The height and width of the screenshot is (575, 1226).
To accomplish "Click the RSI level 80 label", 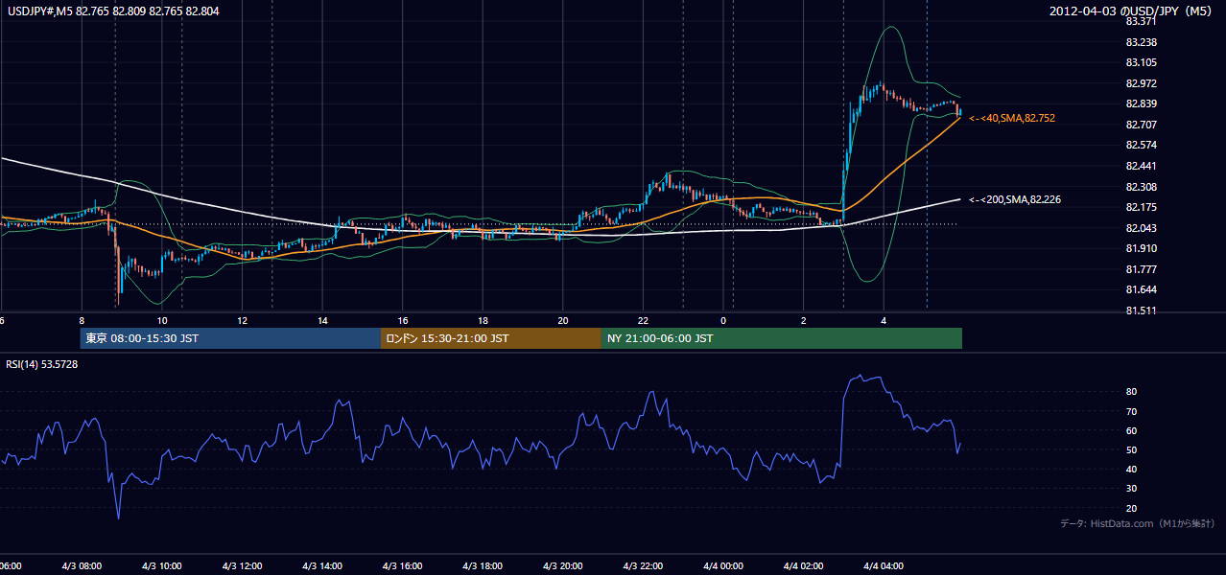I will (1131, 392).
